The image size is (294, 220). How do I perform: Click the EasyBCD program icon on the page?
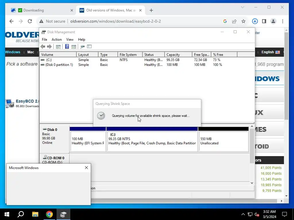click(x=9, y=103)
